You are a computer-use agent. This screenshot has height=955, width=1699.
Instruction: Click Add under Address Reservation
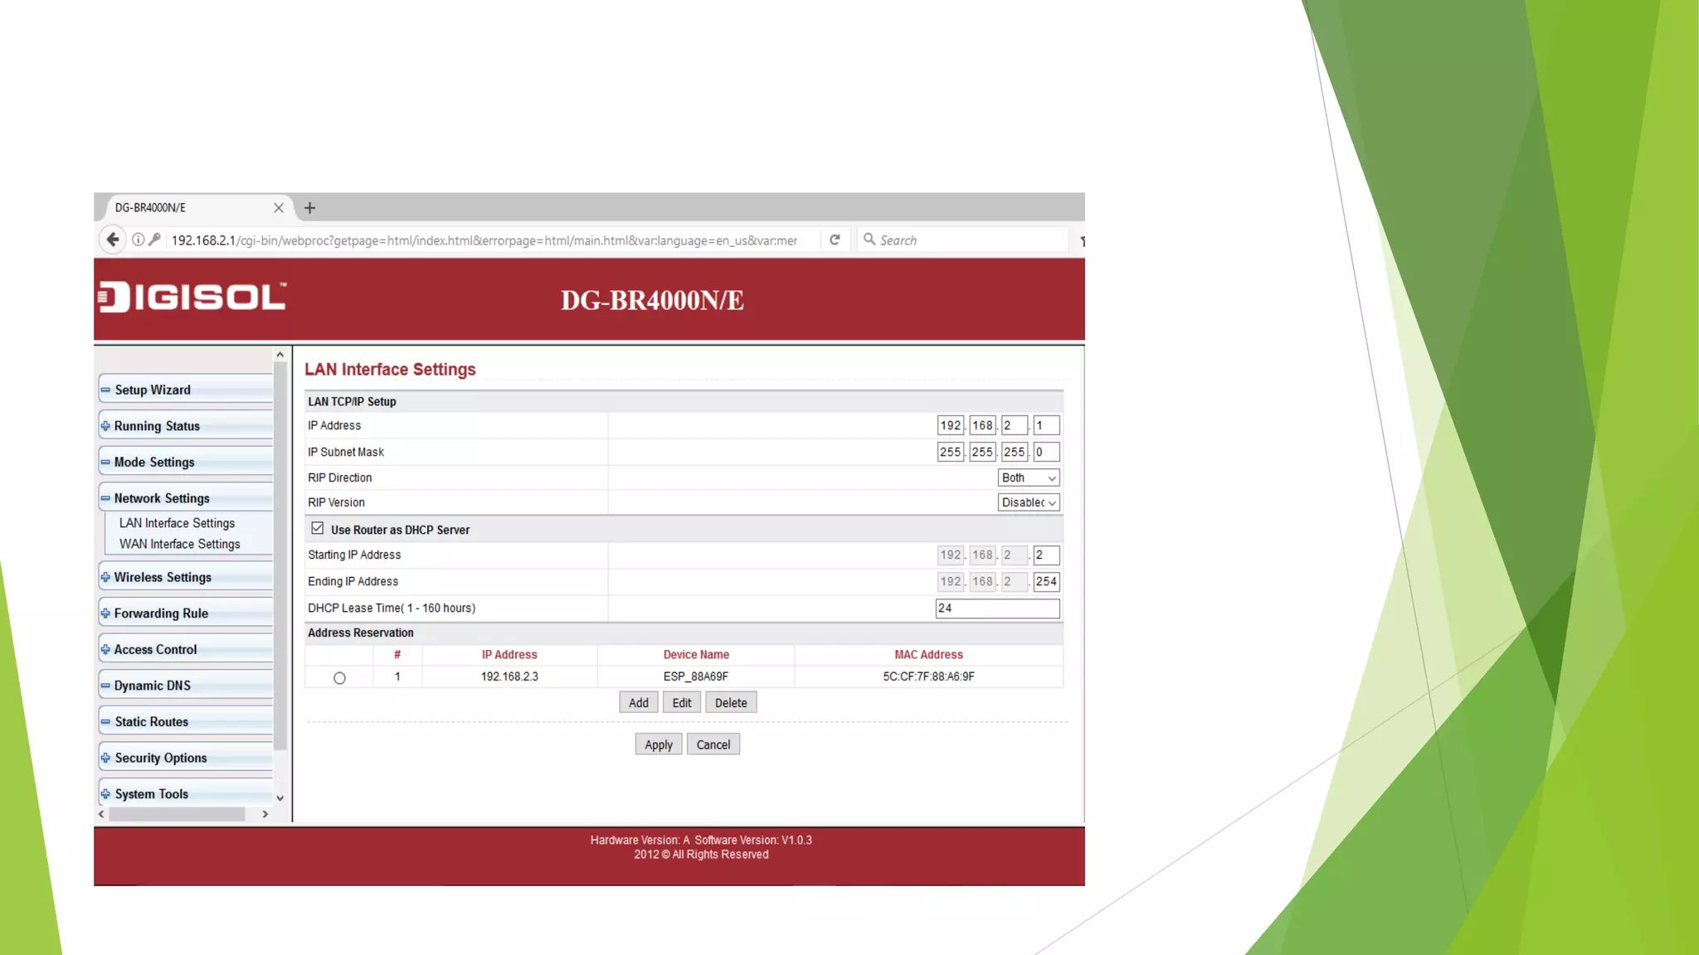[638, 703]
